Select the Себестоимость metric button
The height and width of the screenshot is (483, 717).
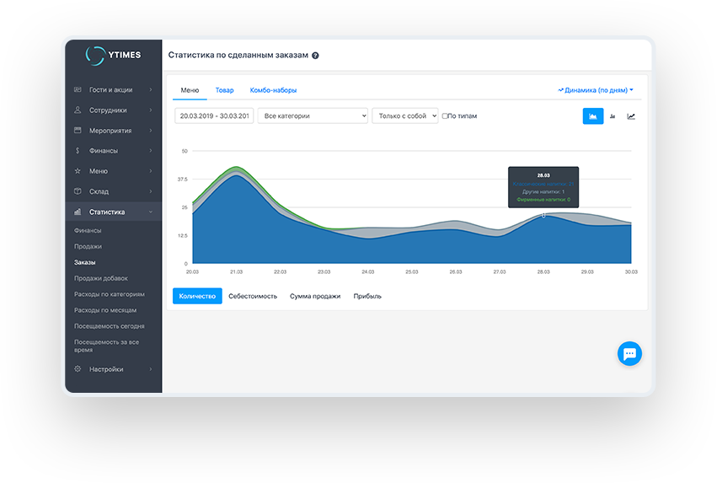253,296
